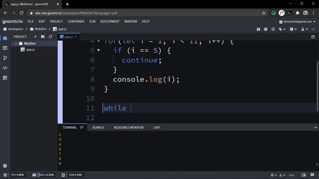
Task: Open chat icon in status bar
Action: click(313, 175)
